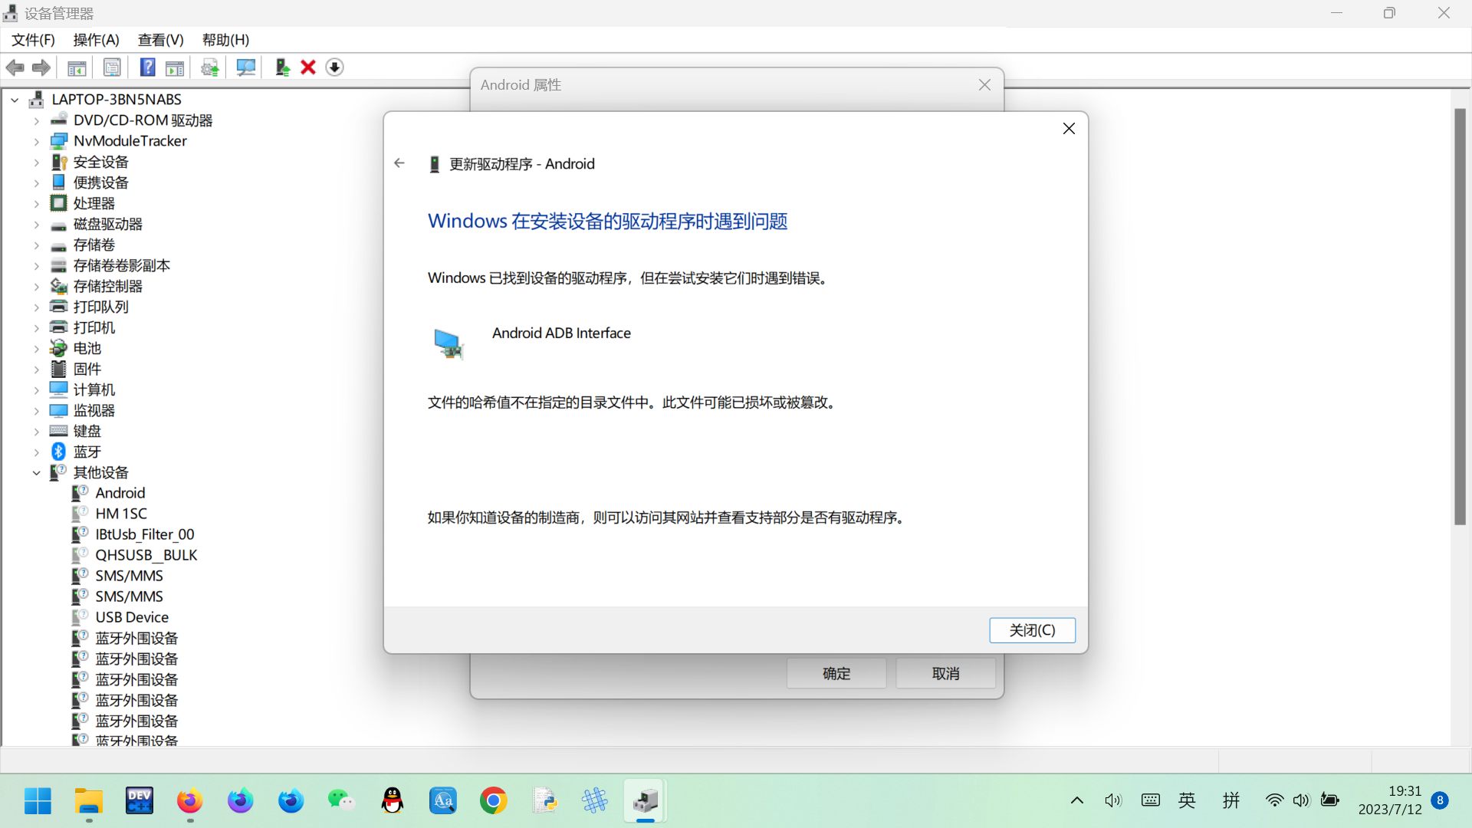Open Help via the blue question mark icon
The height and width of the screenshot is (828, 1472).
tap(147, 67)
